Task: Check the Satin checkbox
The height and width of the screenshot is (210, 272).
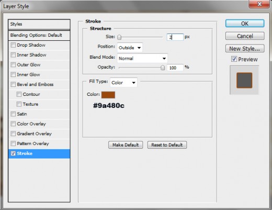Action: click(13, 114)
